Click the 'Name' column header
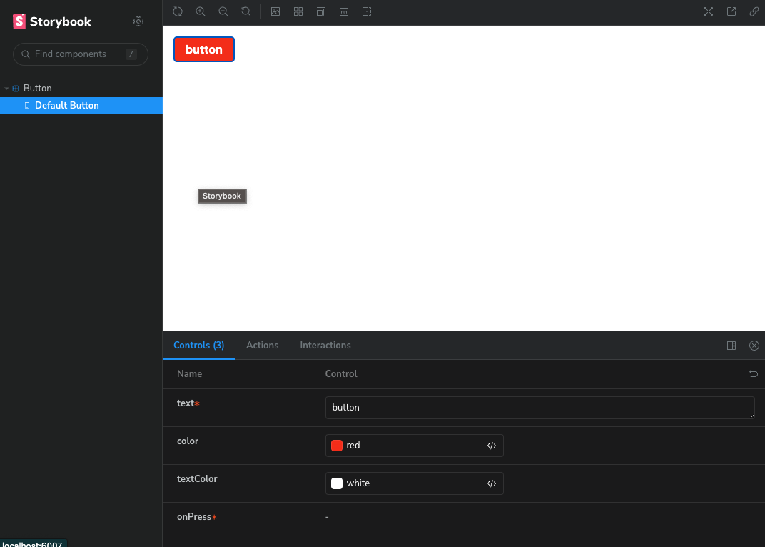 (x=189, y=374)
